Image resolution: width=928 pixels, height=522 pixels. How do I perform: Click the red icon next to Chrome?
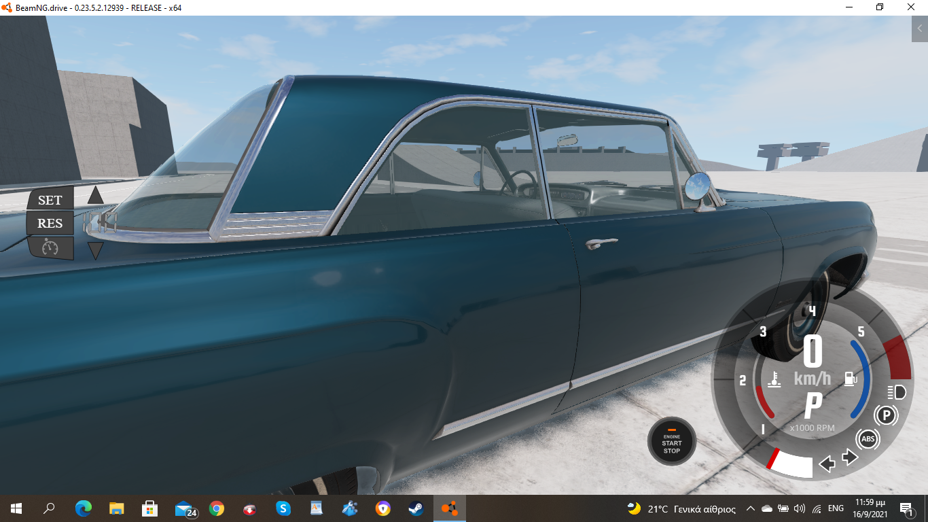(x=250, y=508)
